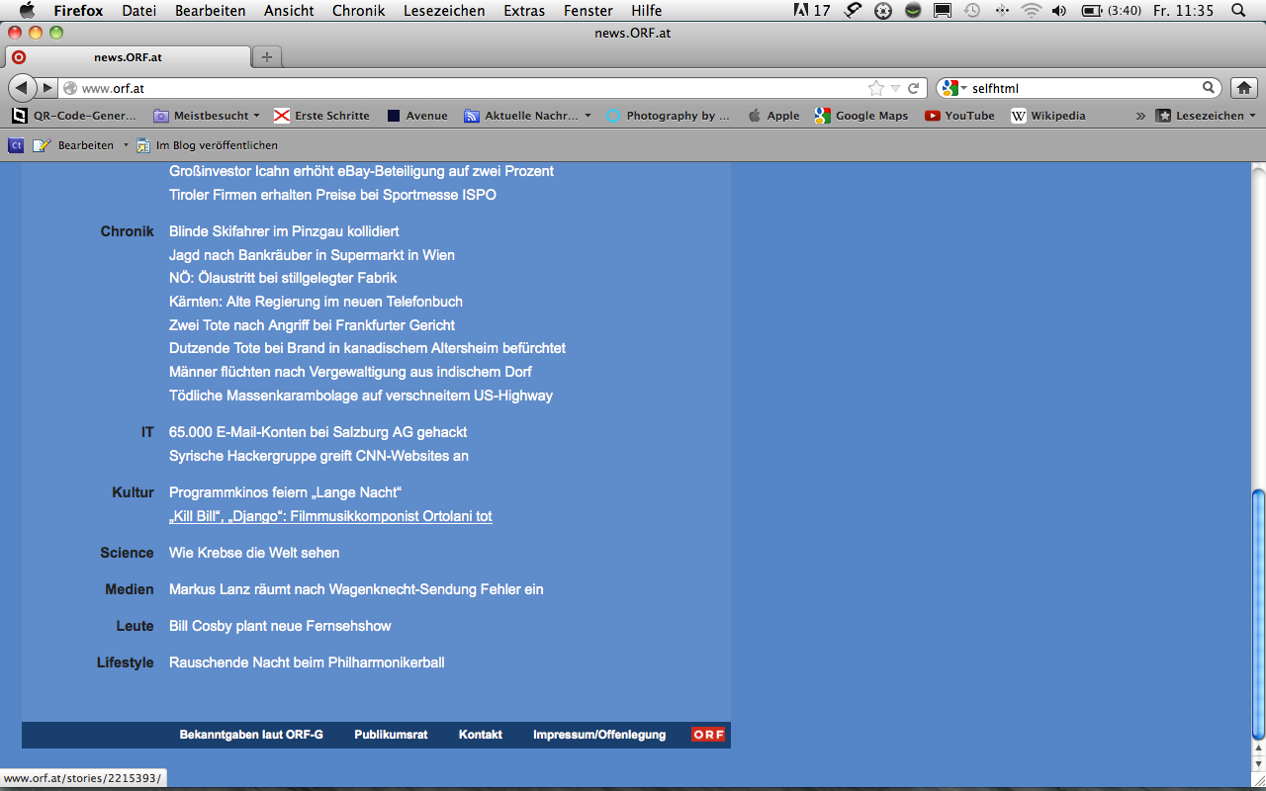Open the Lesezeichen bookmarks menu button
1266x791 pixels.
tap(1206, 116)
